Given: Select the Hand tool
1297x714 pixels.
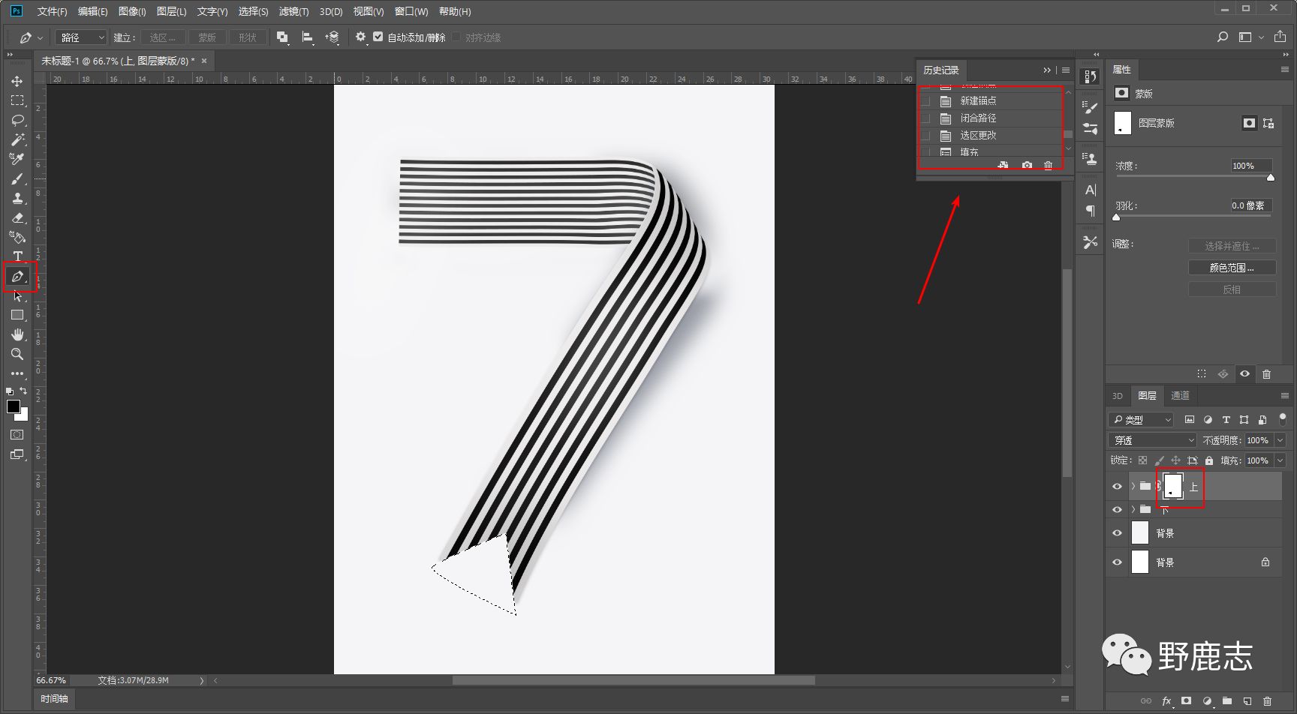Looking at the screenshot, I should pos(17,334).
